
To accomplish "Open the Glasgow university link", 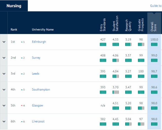I will (x=38, y=106).
